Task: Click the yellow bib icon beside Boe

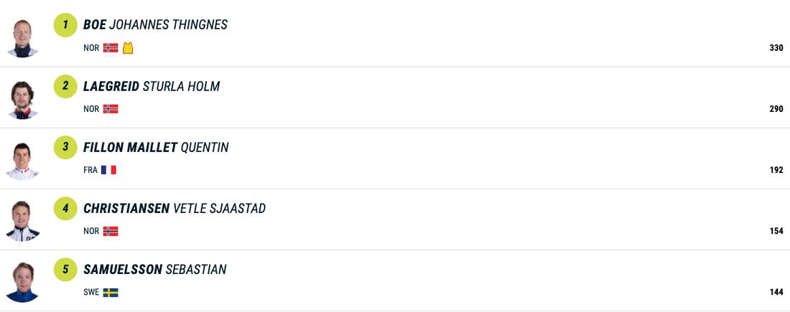Action: (x=128, y=48)
